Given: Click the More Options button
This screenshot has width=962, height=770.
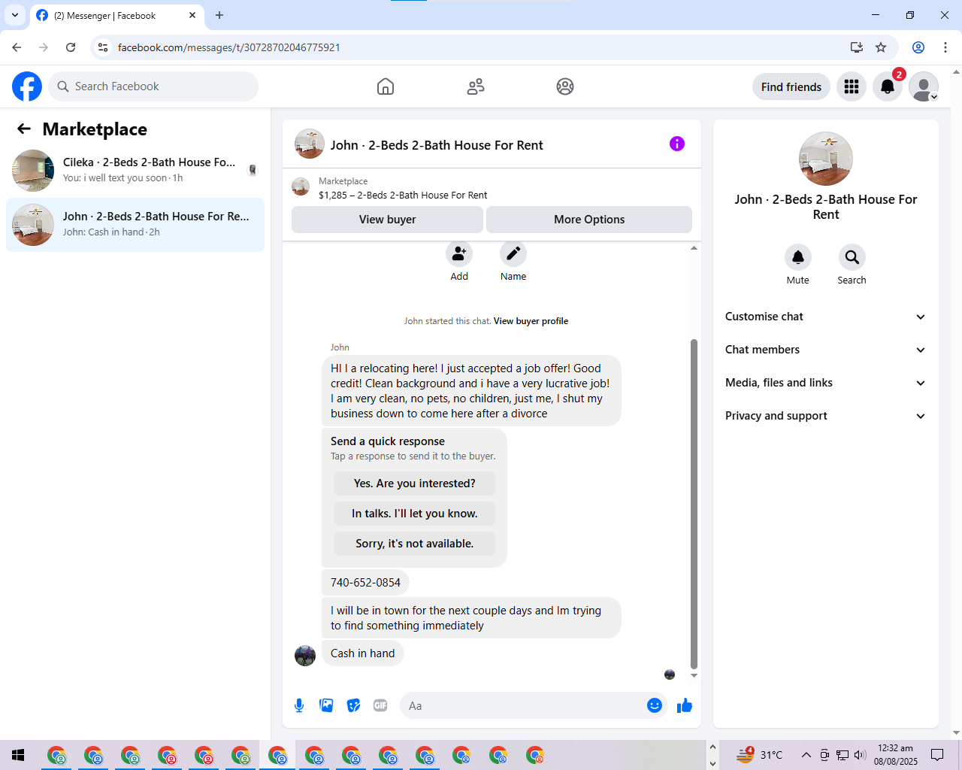Looking at the screenshot, I should click(x=589, y=220).
